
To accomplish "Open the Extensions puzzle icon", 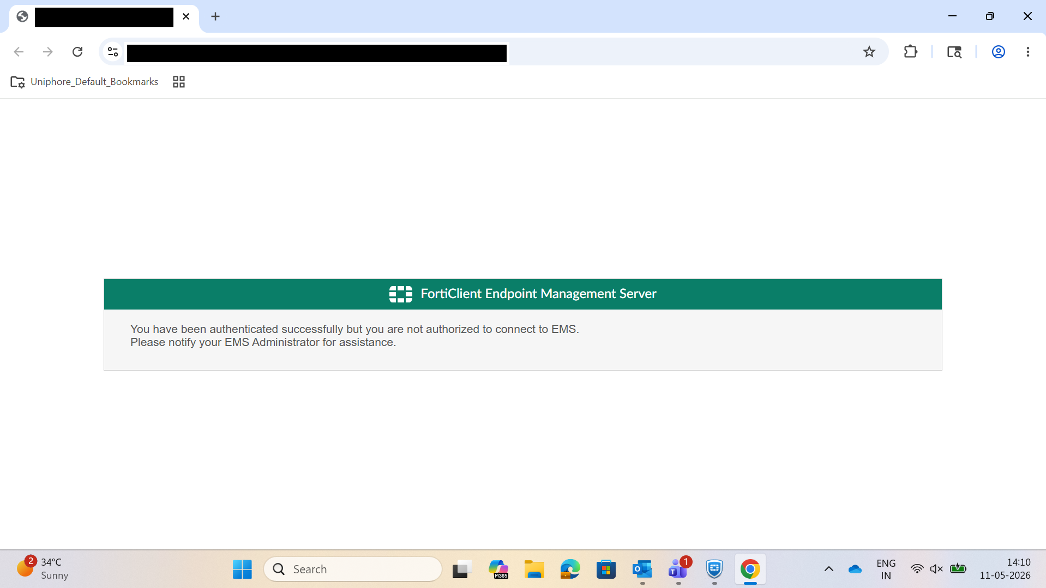I will [x=910, y=52].
